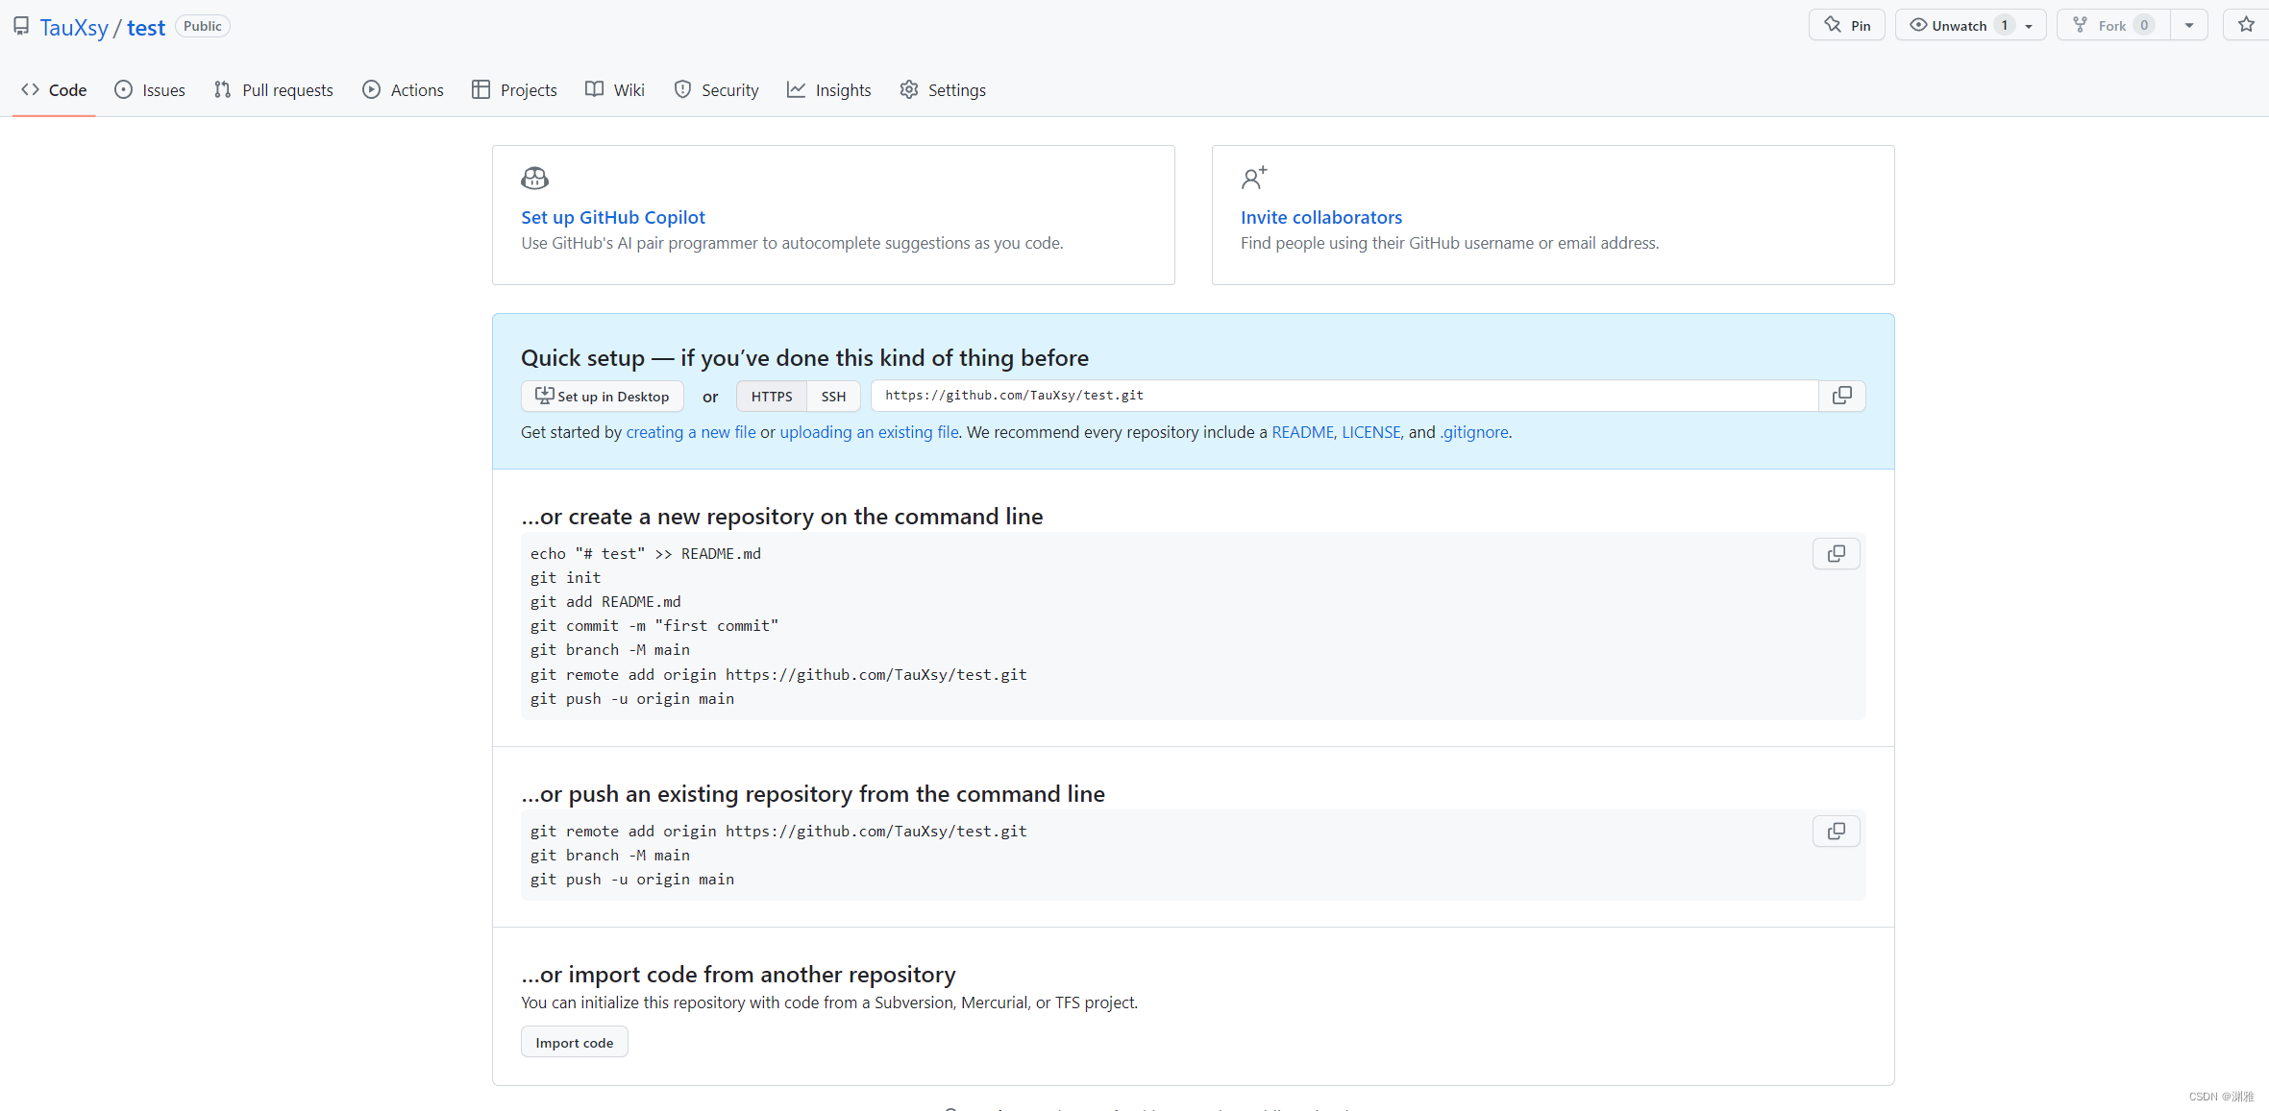2269x1111 pixels.
Task: Click the Import code button
Action: click(575, 1043)
